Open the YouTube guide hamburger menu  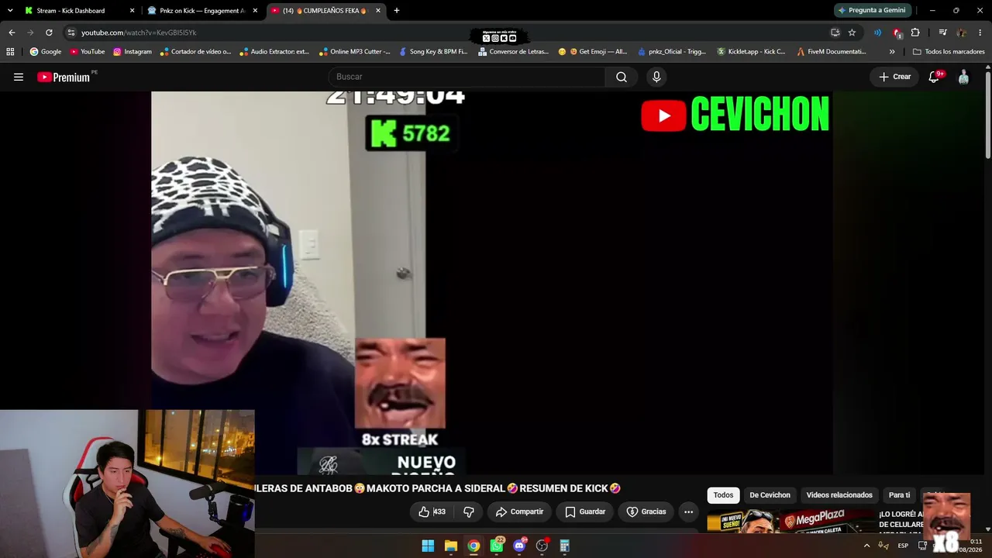coord(19,77)
